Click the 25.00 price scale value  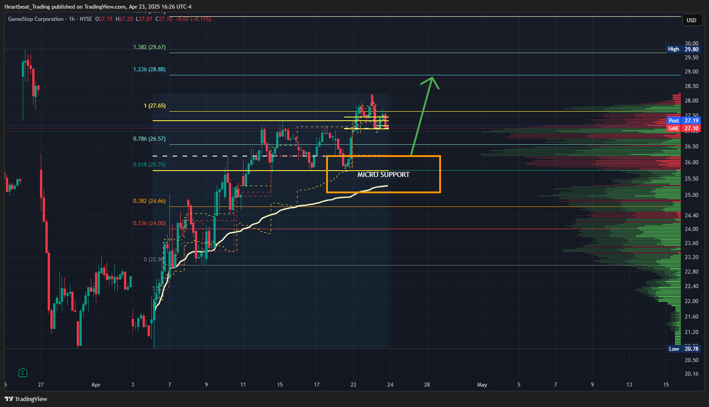691,195
